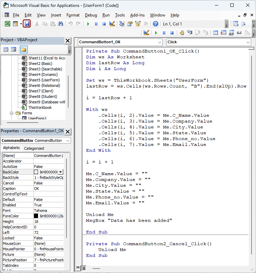Click the Design Mode icon

tap(112, 24)
